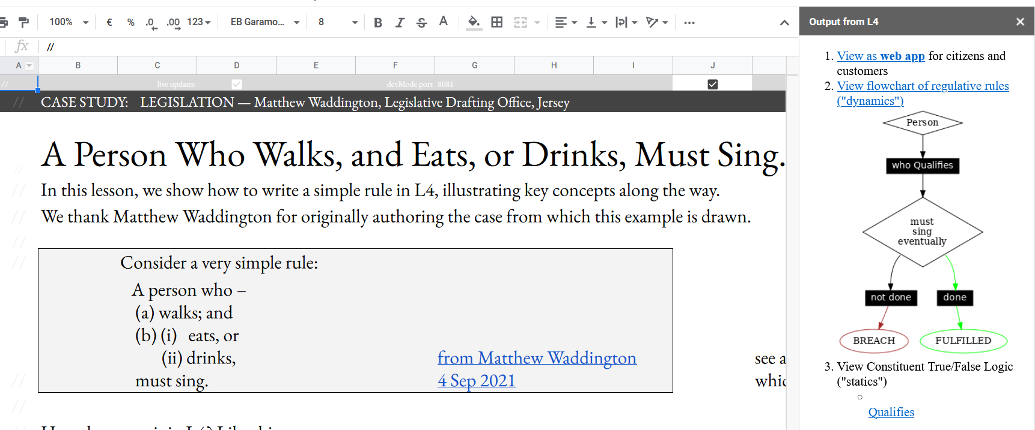This screenshot has height=430, width=1035.
Task: Select column F header
Action: pos(395,65)
